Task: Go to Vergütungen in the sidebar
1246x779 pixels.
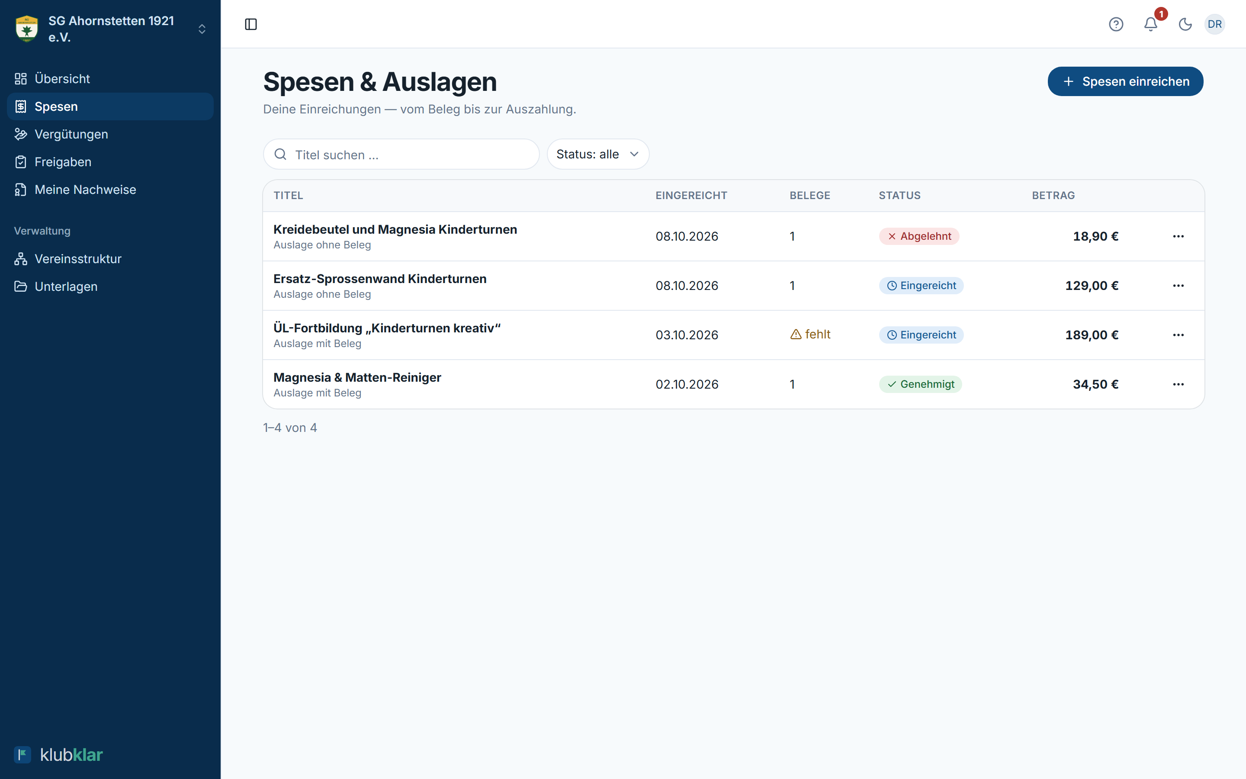Action: coord(110,135)
